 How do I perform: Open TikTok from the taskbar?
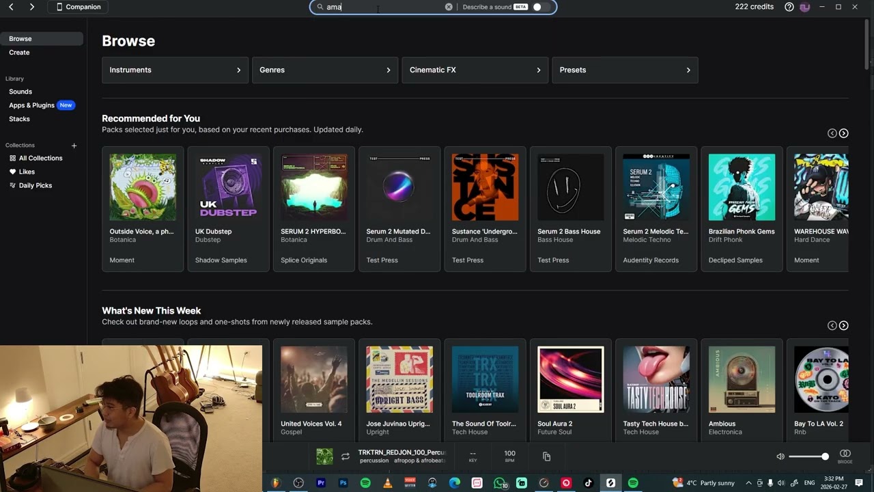589,483
